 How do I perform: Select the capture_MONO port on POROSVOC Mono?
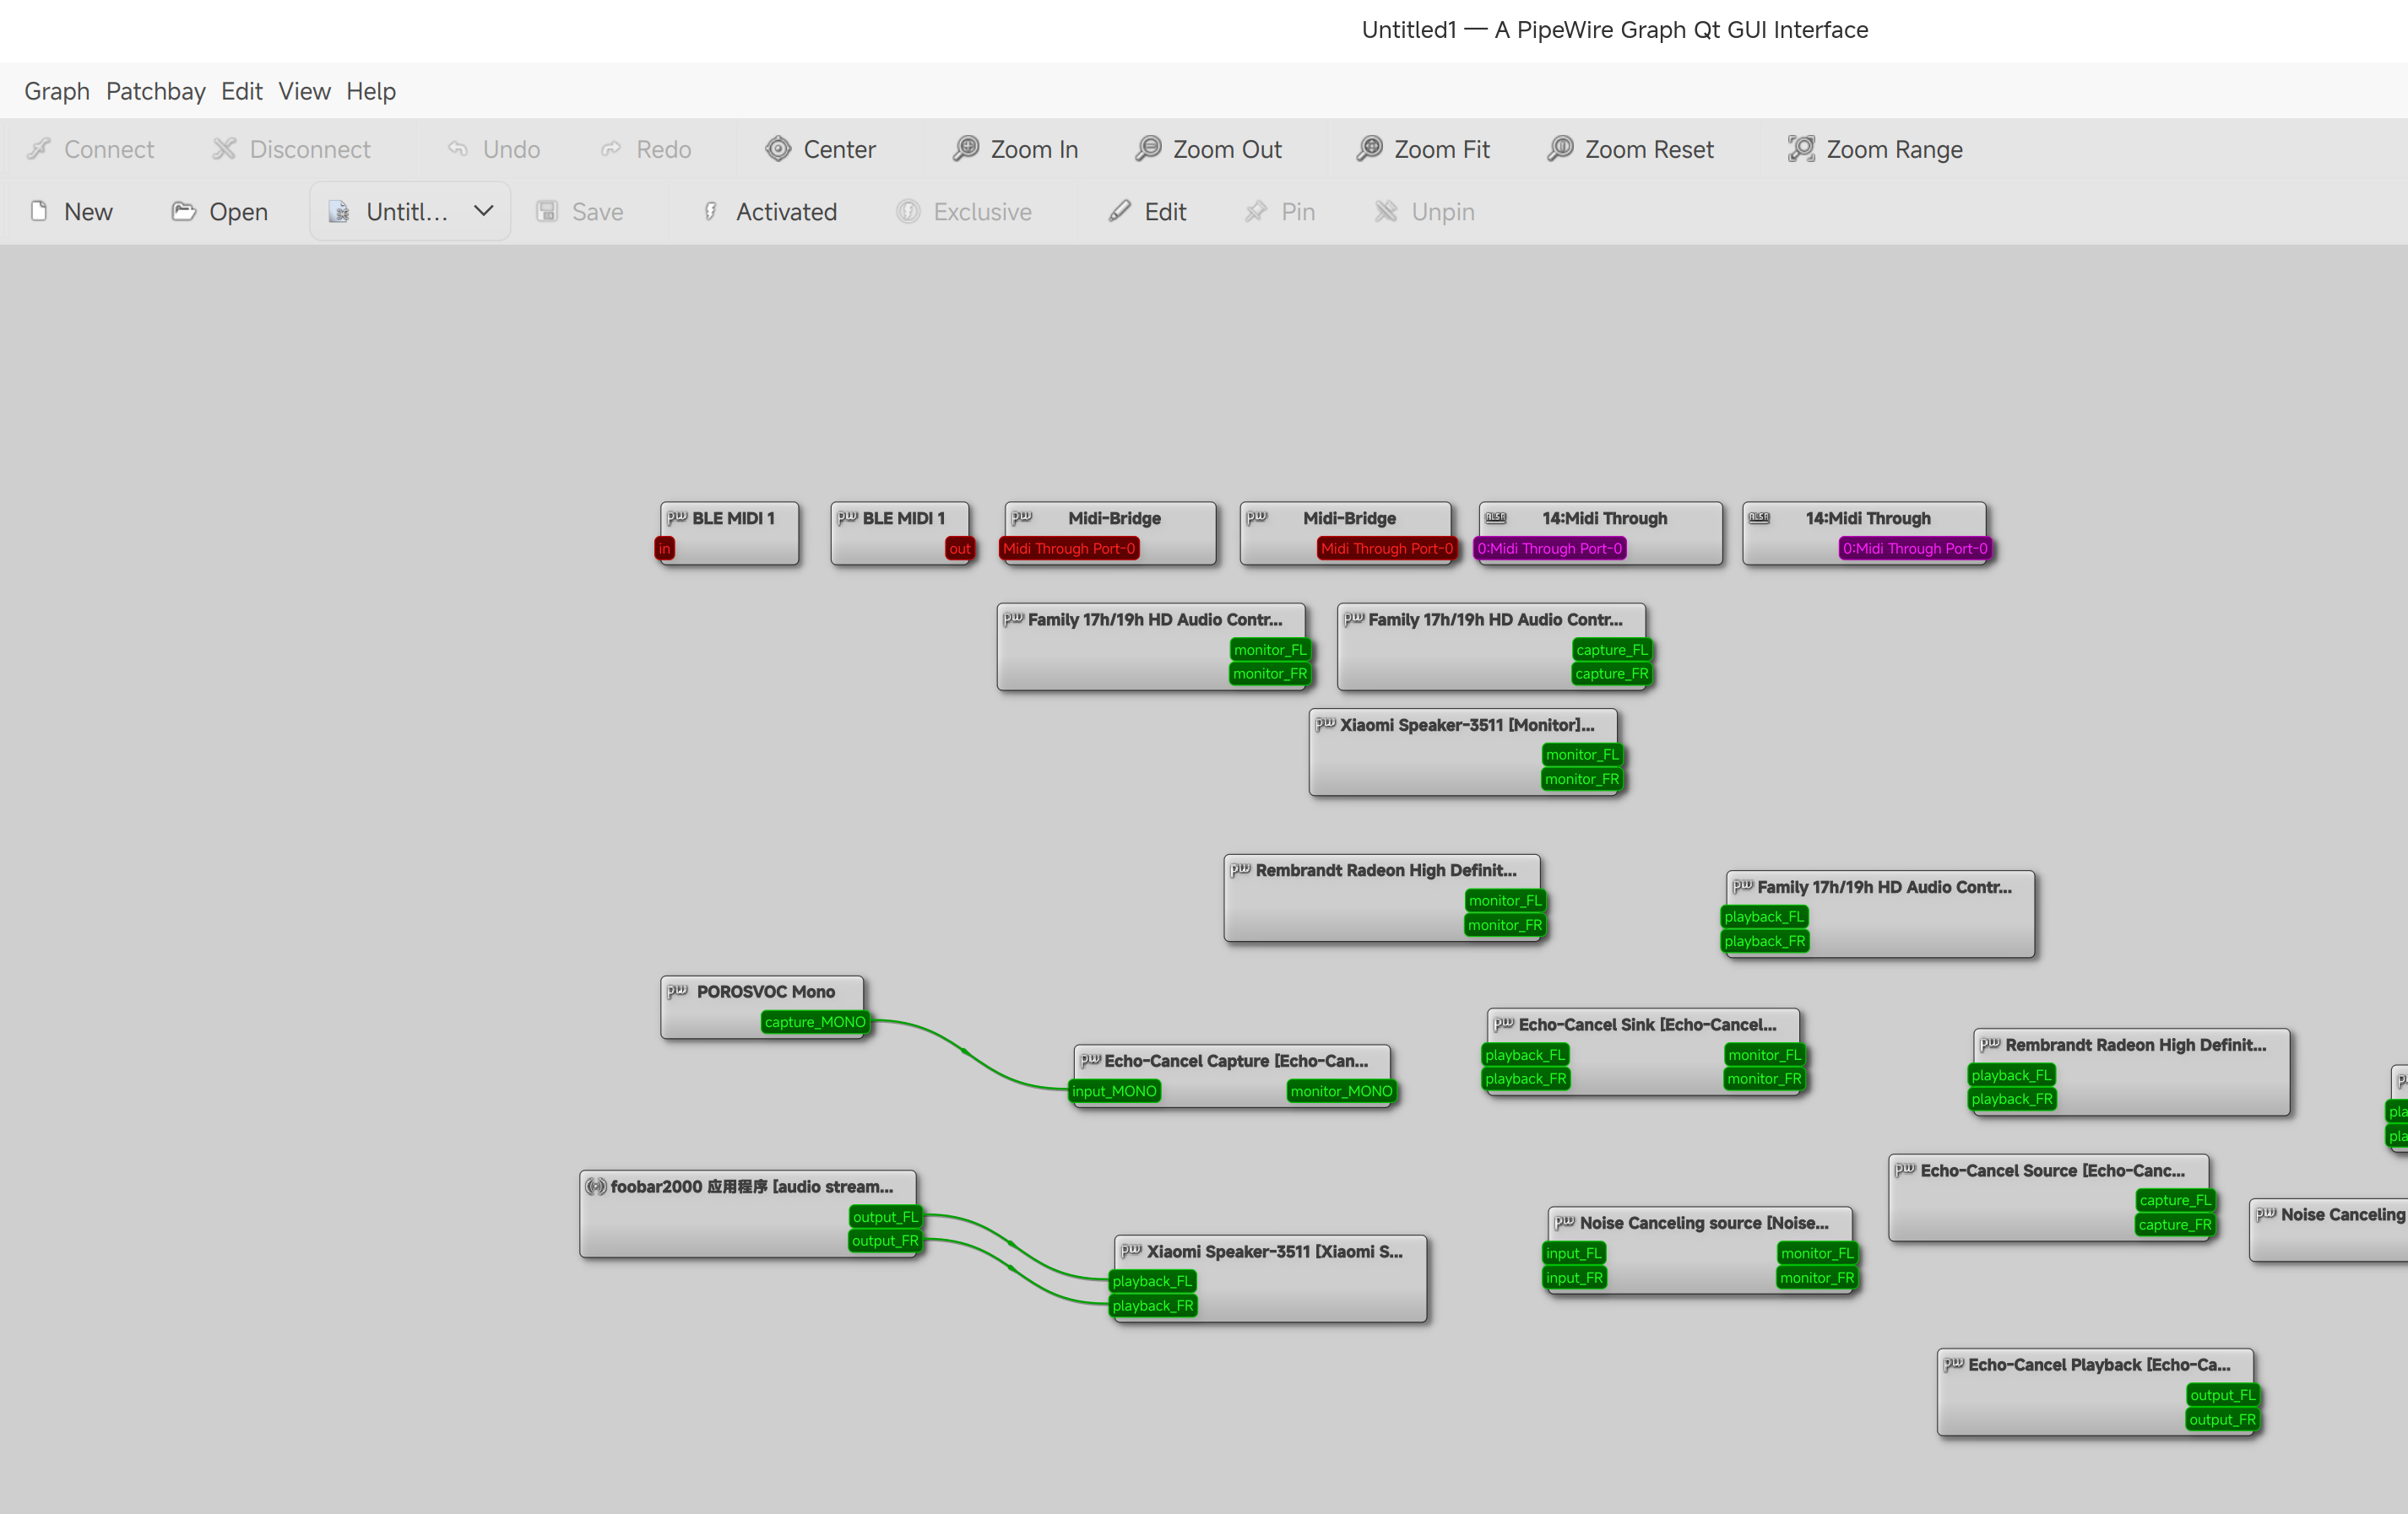815,1022
